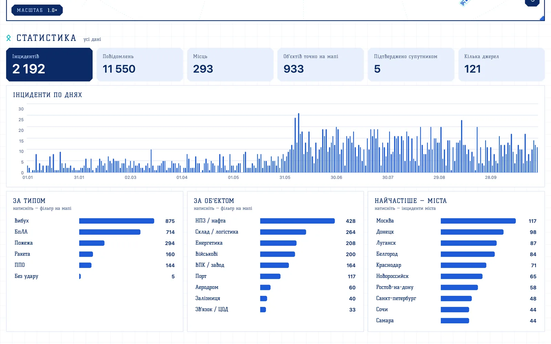Select the Санкт-петербург city row
Screen dimensions: 551x344
click(x=456, y=299)
